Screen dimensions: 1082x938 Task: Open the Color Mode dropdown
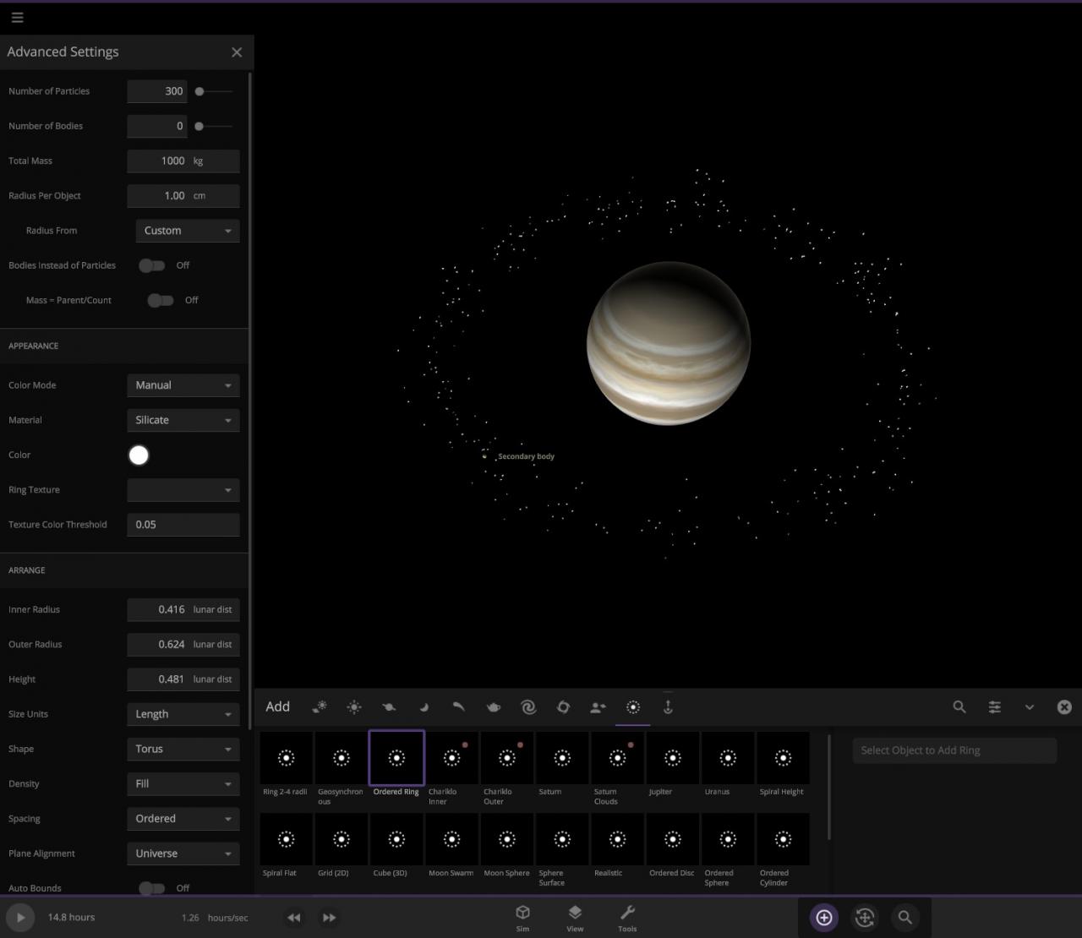(183, 385)
